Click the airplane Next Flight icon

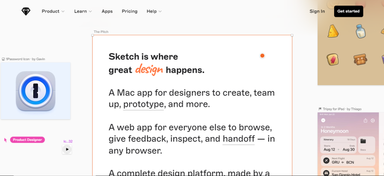point(326,160)
